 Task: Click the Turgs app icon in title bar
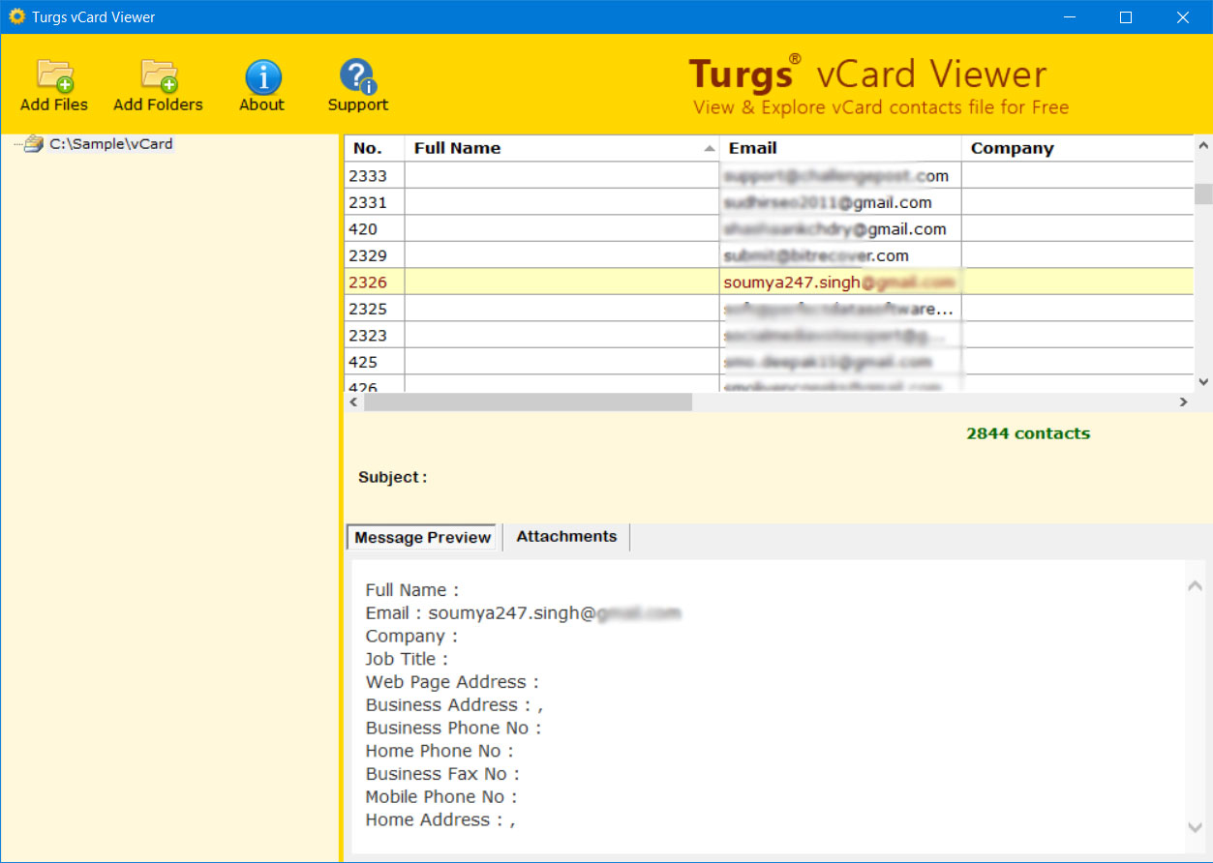16,16
